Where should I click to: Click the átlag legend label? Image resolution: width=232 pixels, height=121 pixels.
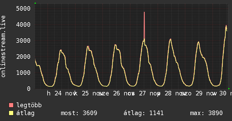tap(25, 113)
